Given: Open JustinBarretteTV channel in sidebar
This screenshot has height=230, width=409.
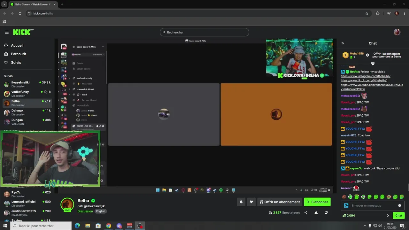Looking at the screenshot, I should coord(27,213).
